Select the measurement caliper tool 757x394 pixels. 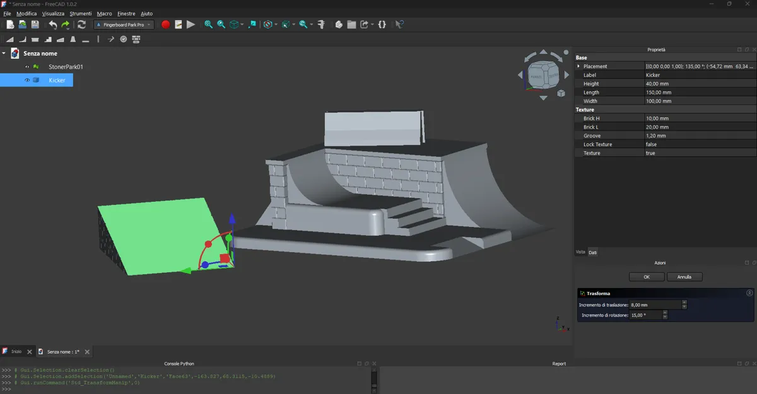[321, 25]
